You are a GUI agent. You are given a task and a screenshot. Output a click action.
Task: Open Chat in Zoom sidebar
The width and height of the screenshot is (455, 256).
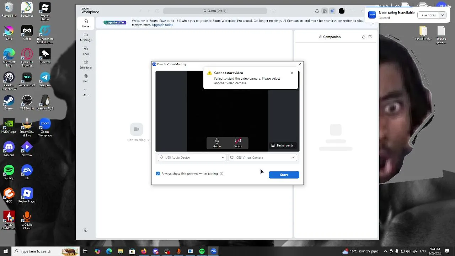(x=86, y=51)
